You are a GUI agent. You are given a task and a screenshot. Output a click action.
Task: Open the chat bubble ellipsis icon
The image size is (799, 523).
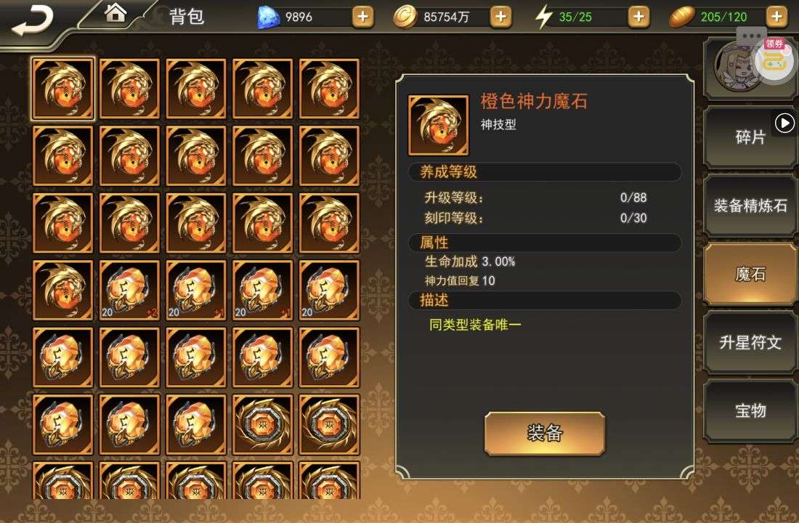(x=751, y=36)
